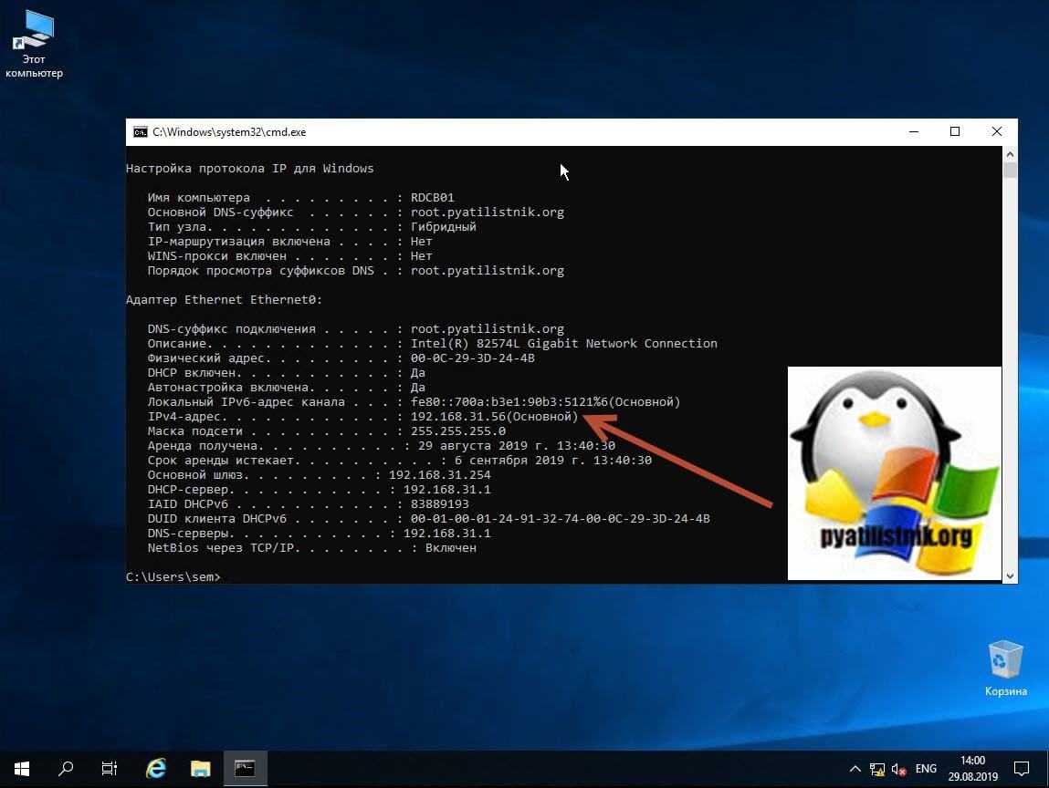Launch Internet Explorer from the taskbar

[x=156, y=768]
